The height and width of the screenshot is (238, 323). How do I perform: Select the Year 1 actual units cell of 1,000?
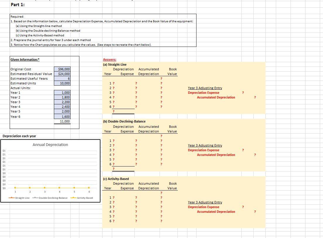pyautogui.click(x=62, y=93)
